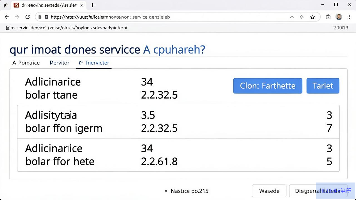The image size is (356, 200).
Task: Switch to the Pervitor tab
Action: [x=60, y=63]
